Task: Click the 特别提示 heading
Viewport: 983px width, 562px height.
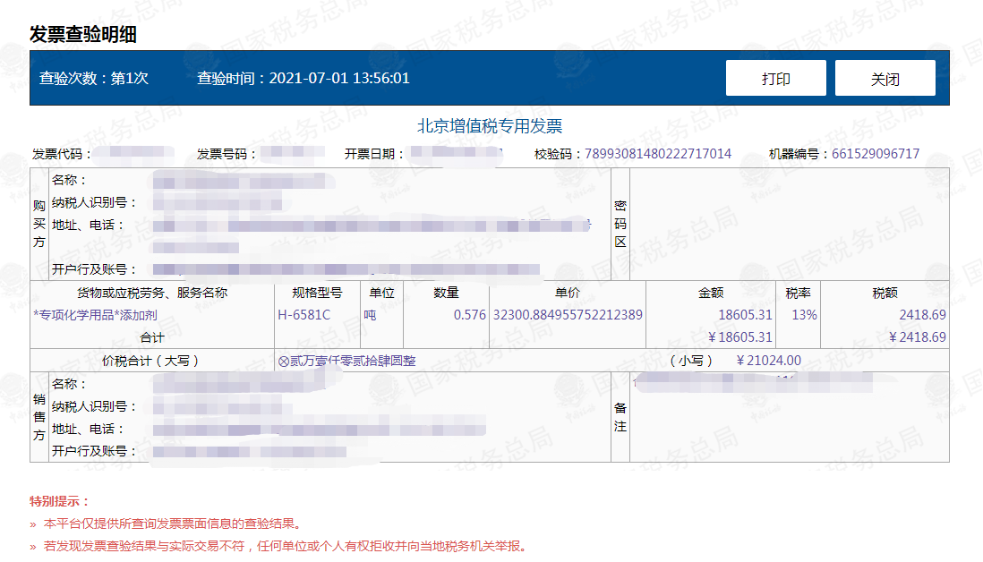Action: tap(60, 501)
